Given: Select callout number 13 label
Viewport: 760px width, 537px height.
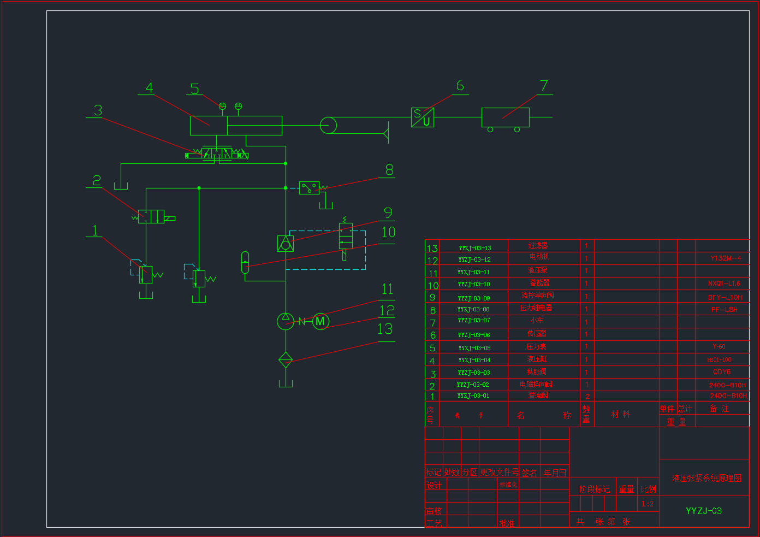Looking at the screenshot, I should click(385, 329).
